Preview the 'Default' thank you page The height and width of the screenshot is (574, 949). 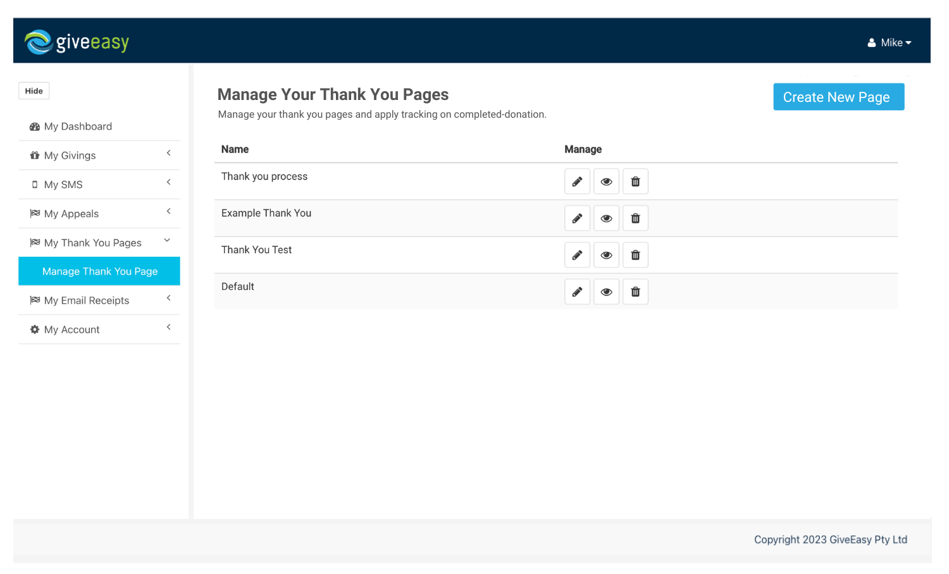606,292
